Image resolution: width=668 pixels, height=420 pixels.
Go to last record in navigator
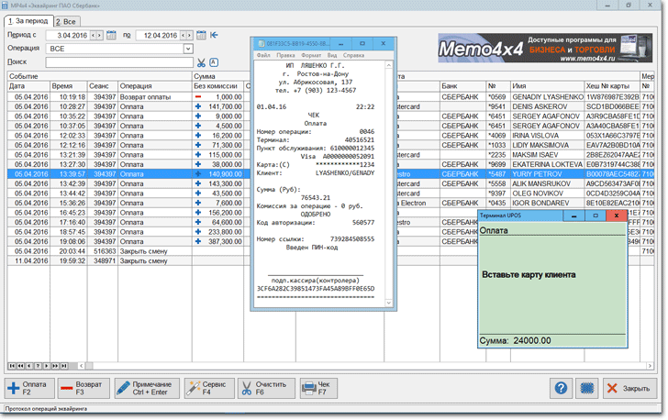(x=64, y=366)
